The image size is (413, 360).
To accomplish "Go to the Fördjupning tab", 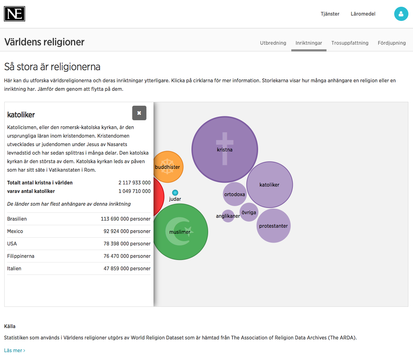I will pyautogui.click(x=391, y=43).
